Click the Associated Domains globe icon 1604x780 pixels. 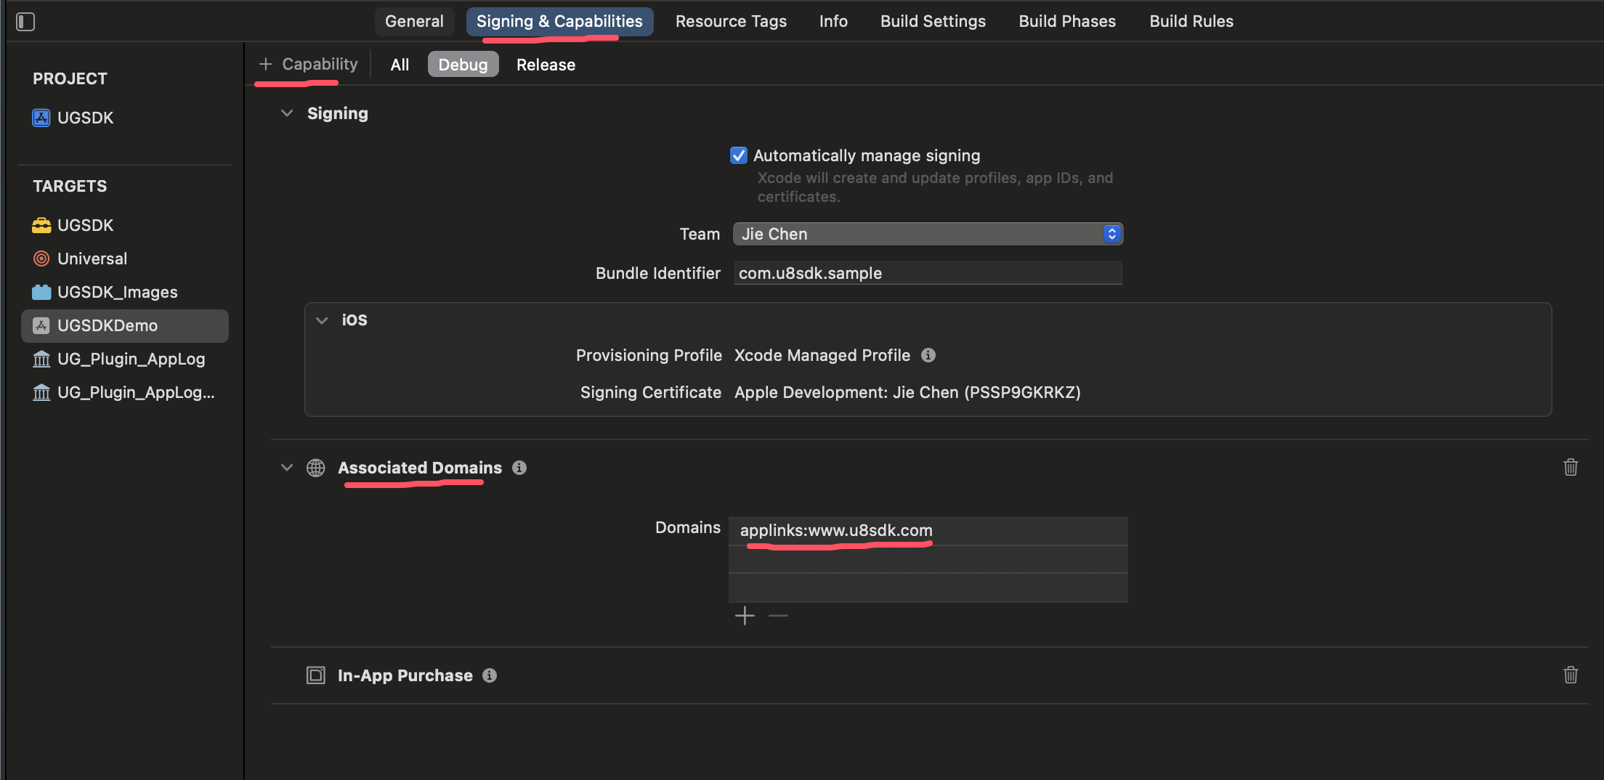pos(315,468)
